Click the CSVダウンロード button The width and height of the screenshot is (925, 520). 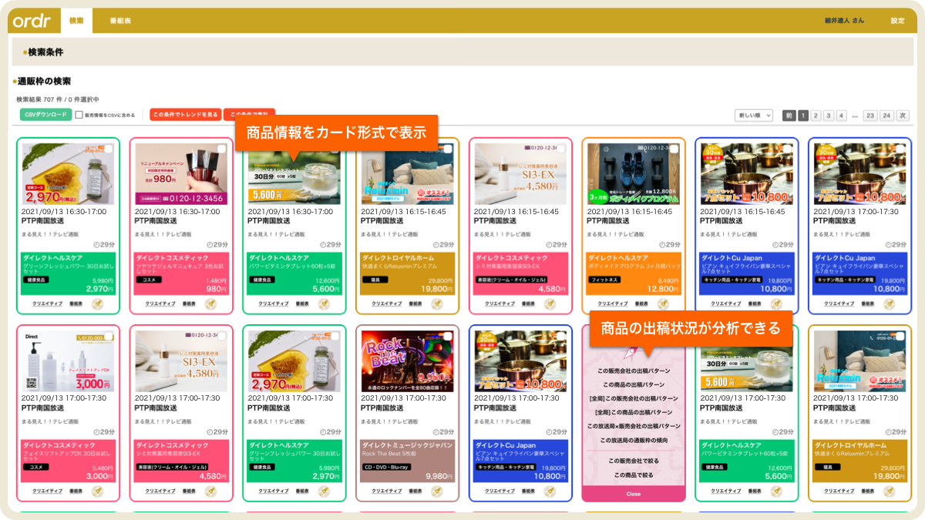pos(45,115)
